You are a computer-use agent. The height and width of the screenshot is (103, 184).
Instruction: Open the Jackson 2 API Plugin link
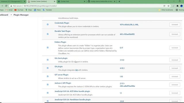63,83
